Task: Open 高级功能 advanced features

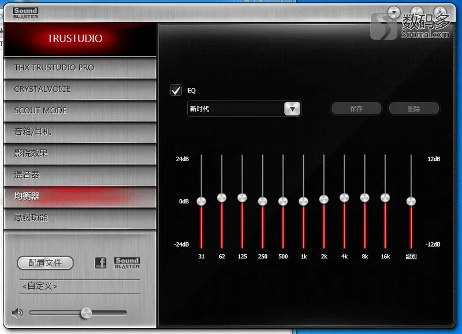Action: [x=80, y=218]
